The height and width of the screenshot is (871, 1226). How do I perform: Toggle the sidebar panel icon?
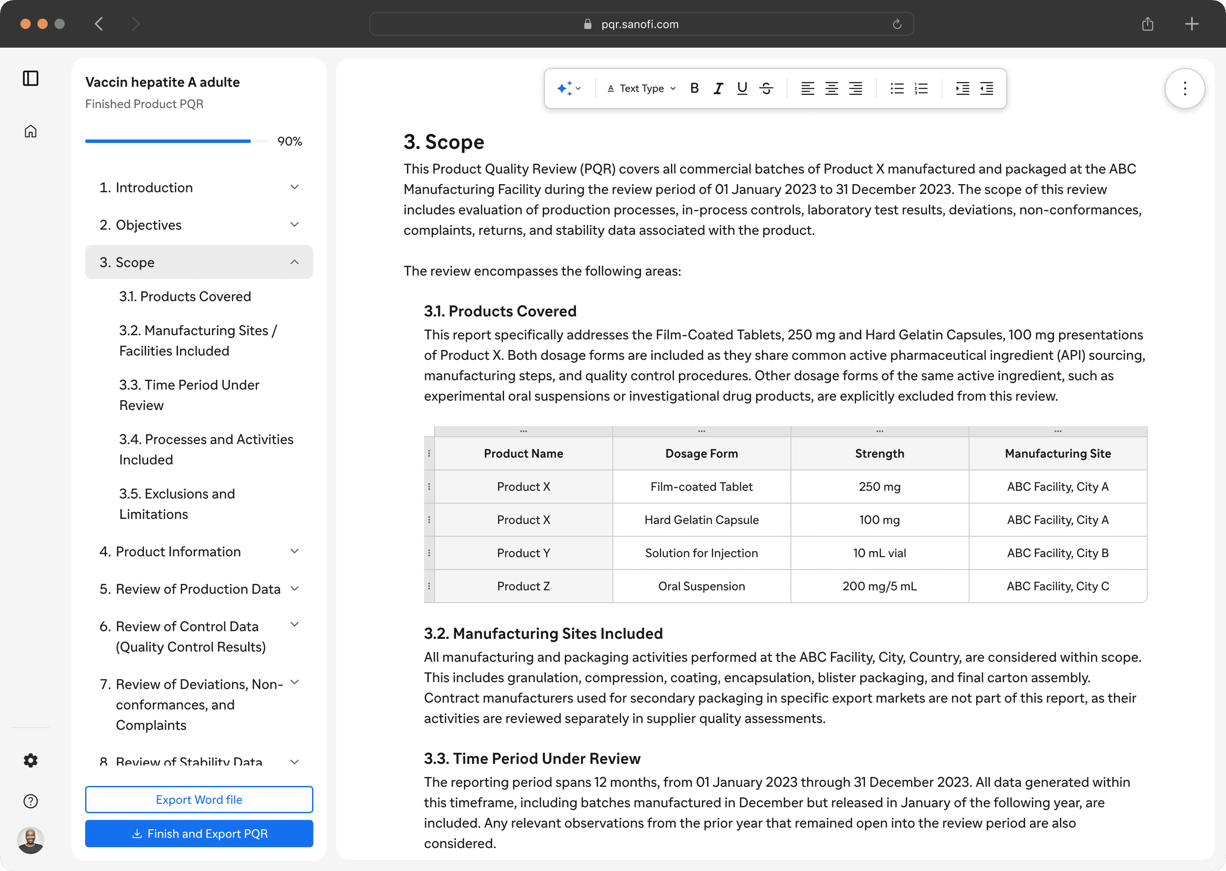point(31,78)
